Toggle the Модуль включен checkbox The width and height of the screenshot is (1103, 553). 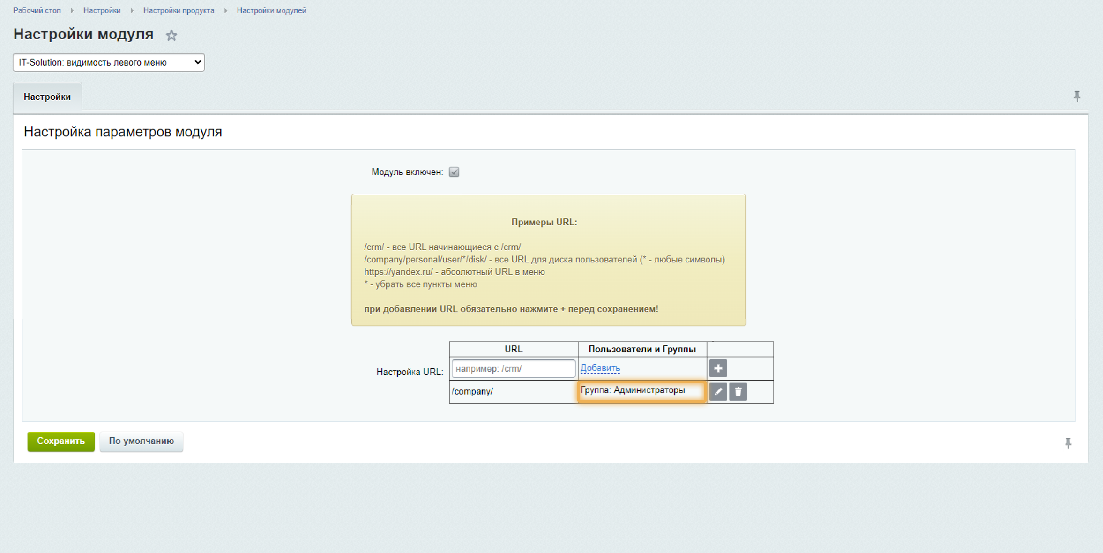(454, 172)
